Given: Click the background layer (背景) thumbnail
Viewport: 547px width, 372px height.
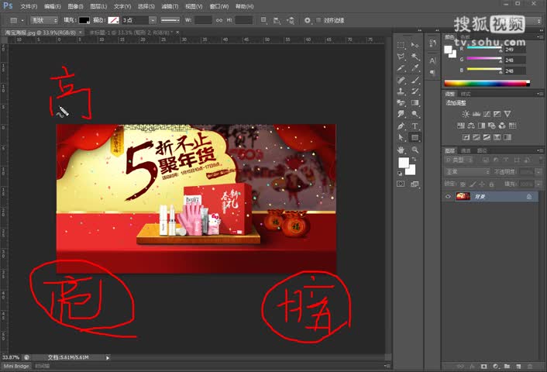Looking at the screenshot, I should (463, 197).
